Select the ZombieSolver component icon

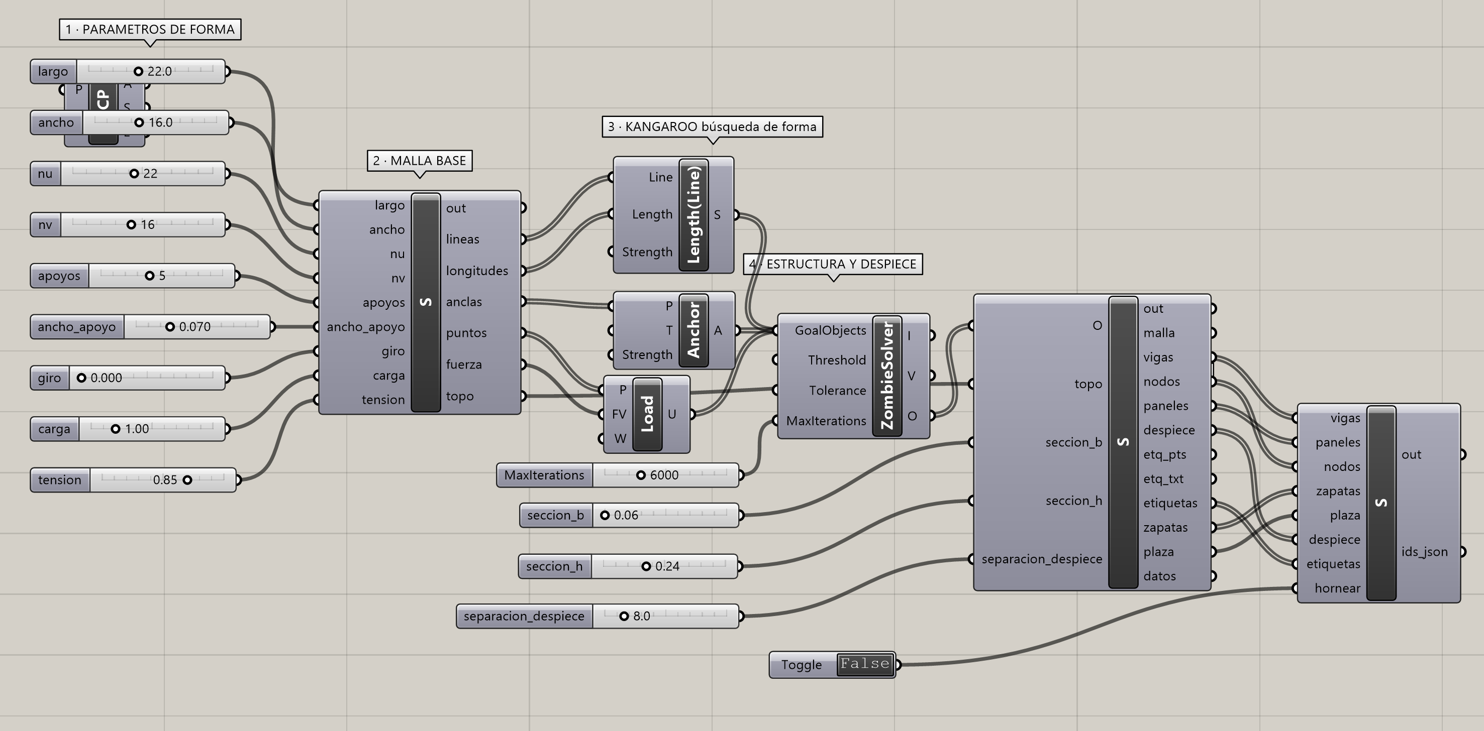(887, 376)
